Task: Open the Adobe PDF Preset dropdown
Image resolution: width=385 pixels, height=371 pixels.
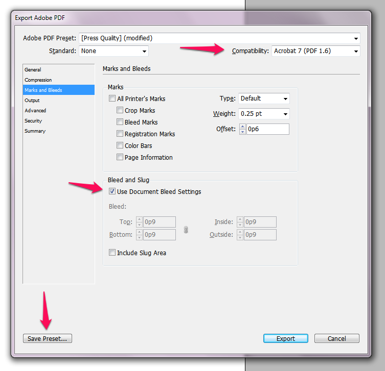Action: (220, 38)
